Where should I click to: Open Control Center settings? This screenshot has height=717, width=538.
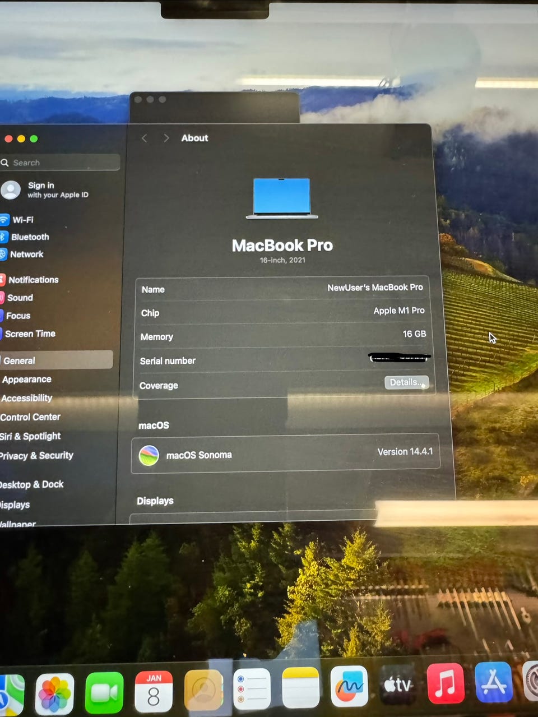(x=30, y=417)
